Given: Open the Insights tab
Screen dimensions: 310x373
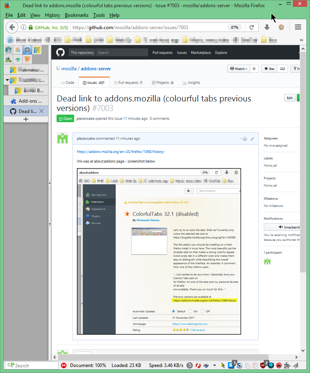Looking at the screenshot, I should (192, 83).
